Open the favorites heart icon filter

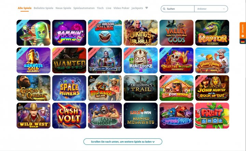coord(147,8)
